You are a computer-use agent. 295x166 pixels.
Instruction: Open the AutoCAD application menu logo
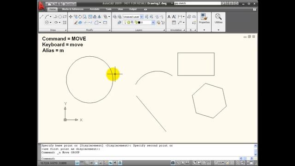click(41, 6)
